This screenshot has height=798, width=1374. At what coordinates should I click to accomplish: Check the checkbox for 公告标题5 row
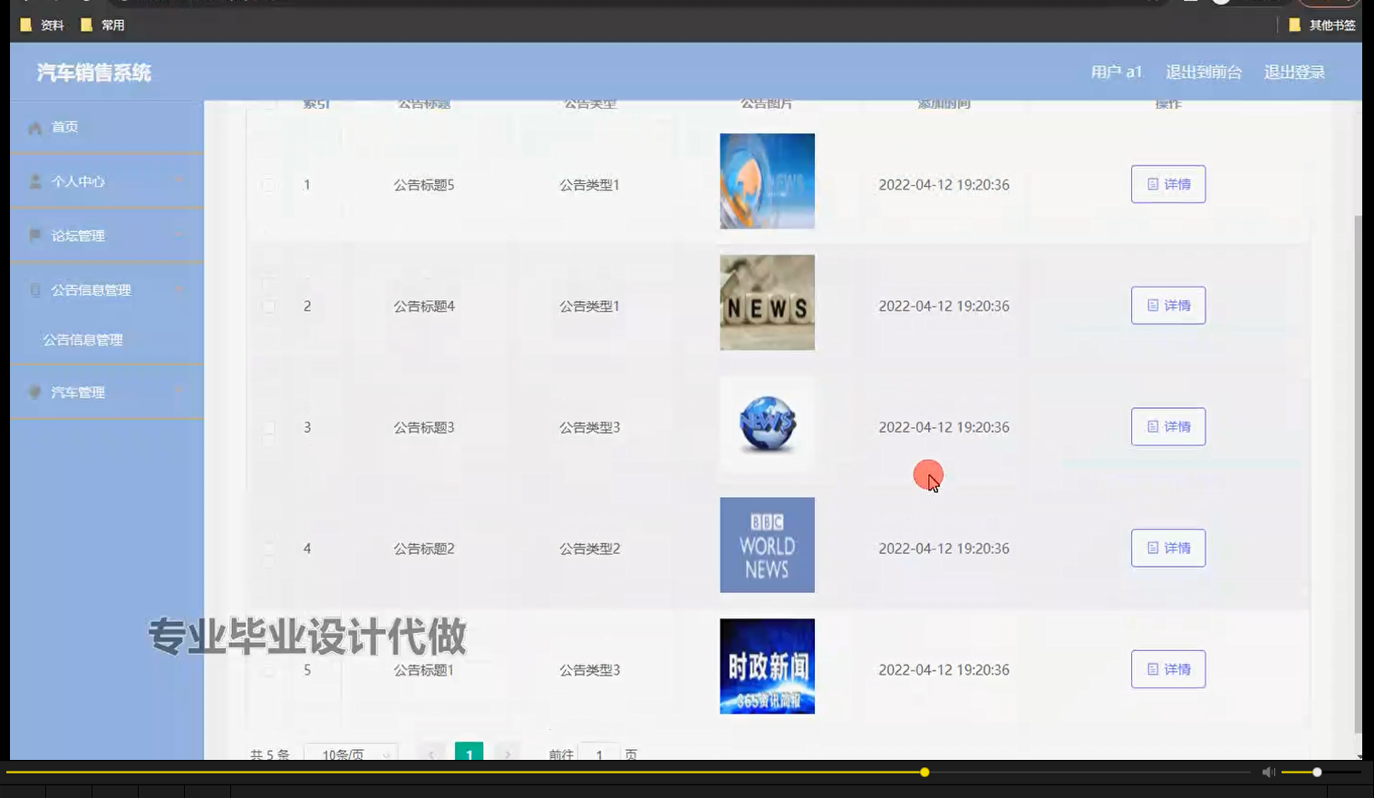[269, 184]
